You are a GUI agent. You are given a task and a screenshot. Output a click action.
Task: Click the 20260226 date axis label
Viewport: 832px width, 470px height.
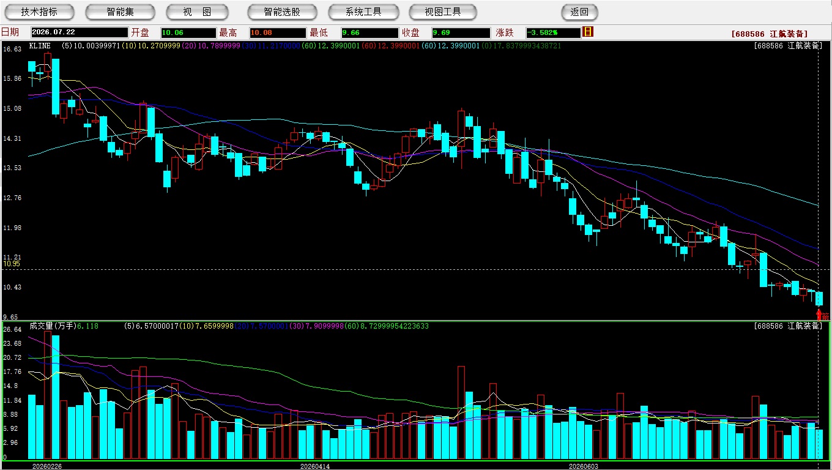[46, 466]
